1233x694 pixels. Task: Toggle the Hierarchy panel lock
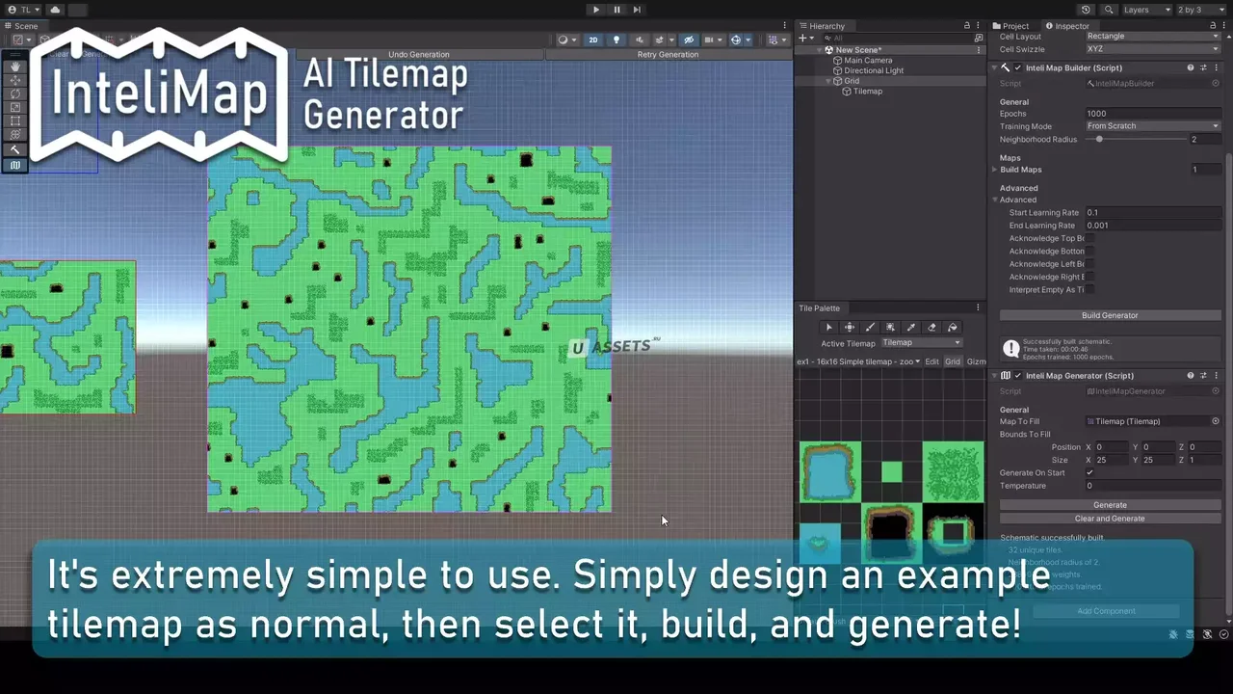(967, 26)
